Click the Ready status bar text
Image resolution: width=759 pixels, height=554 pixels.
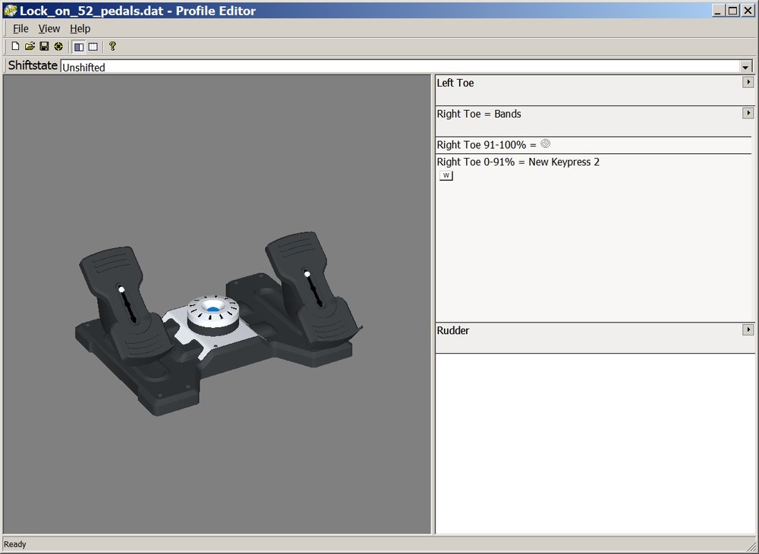pos(15,544)
